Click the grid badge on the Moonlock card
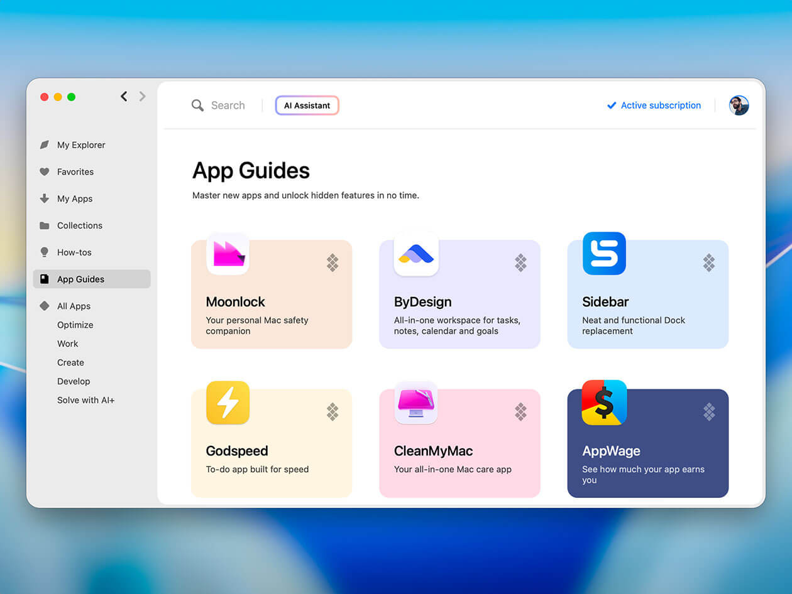The image size is (792, 594). (332, 262)
